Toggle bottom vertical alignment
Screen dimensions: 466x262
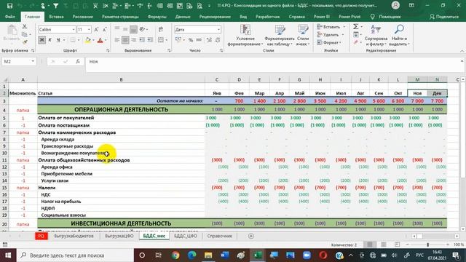pyautogui.click(x=134, y=29)
